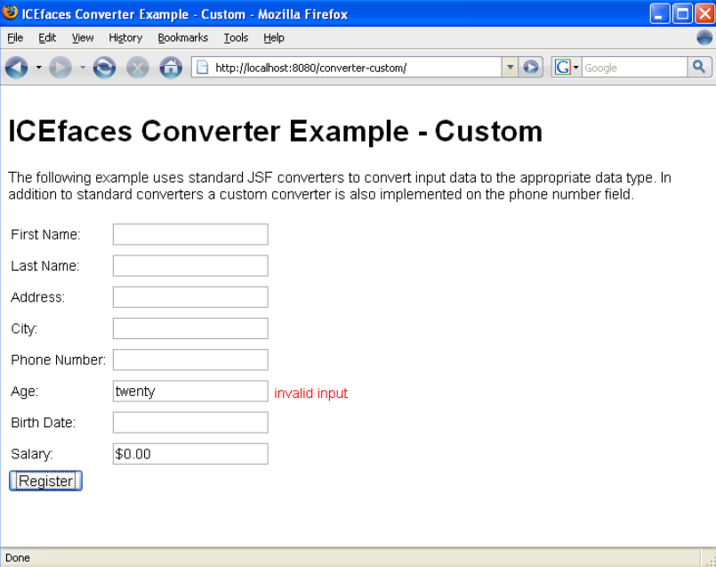The image size is (716, 567).
Task: Click the First Name text field
Action: [x=190, y=234]
